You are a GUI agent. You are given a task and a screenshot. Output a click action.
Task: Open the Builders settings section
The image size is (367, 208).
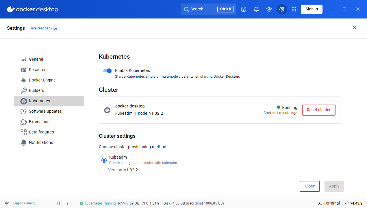(x=49, y=90)
